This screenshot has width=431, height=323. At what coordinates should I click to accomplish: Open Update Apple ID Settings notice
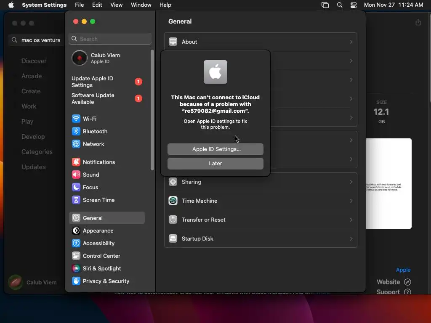106,82
